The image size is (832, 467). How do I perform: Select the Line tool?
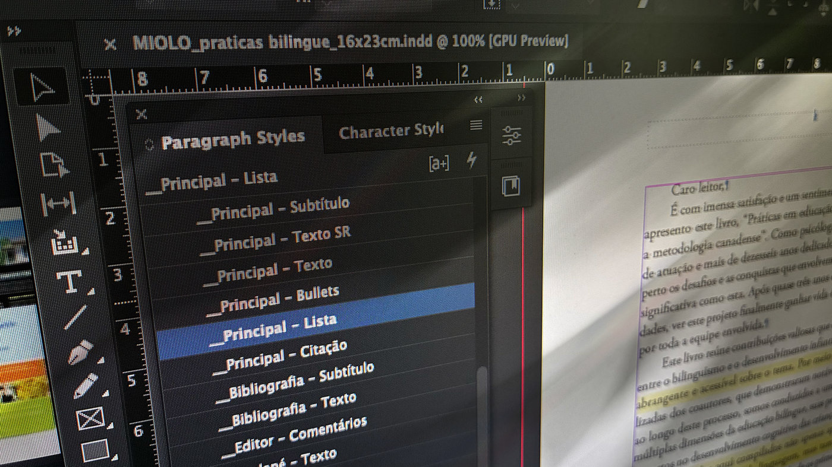coord(75,318)
